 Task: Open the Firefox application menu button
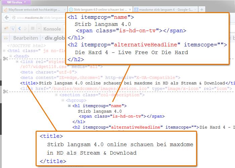point(16,2)
